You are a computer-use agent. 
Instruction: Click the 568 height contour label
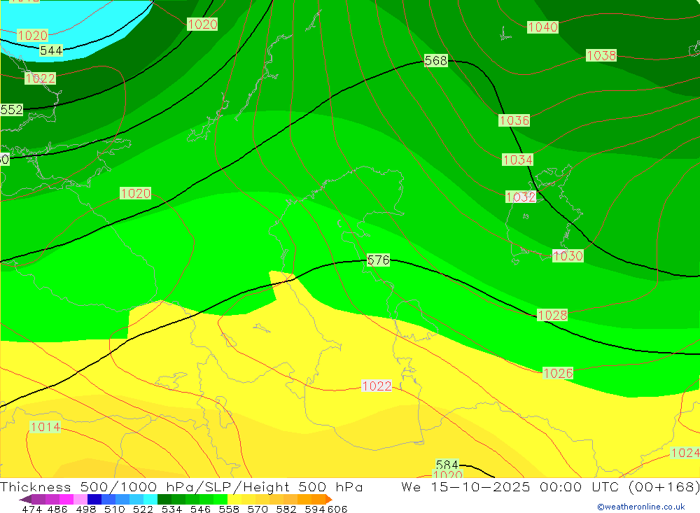coord(435,60)
